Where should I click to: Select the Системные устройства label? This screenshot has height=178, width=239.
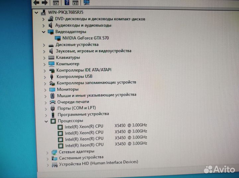coord(81,157)
